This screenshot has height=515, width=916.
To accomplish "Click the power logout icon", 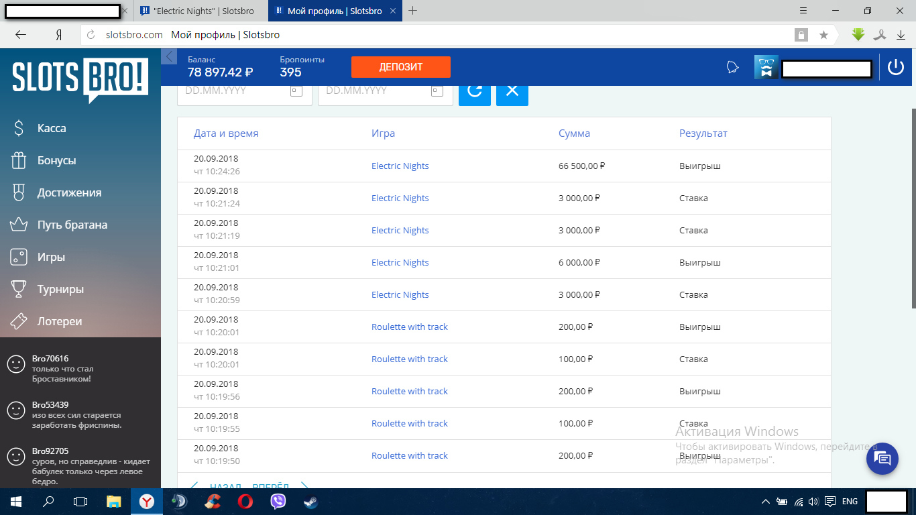I will tap(895, 67).
